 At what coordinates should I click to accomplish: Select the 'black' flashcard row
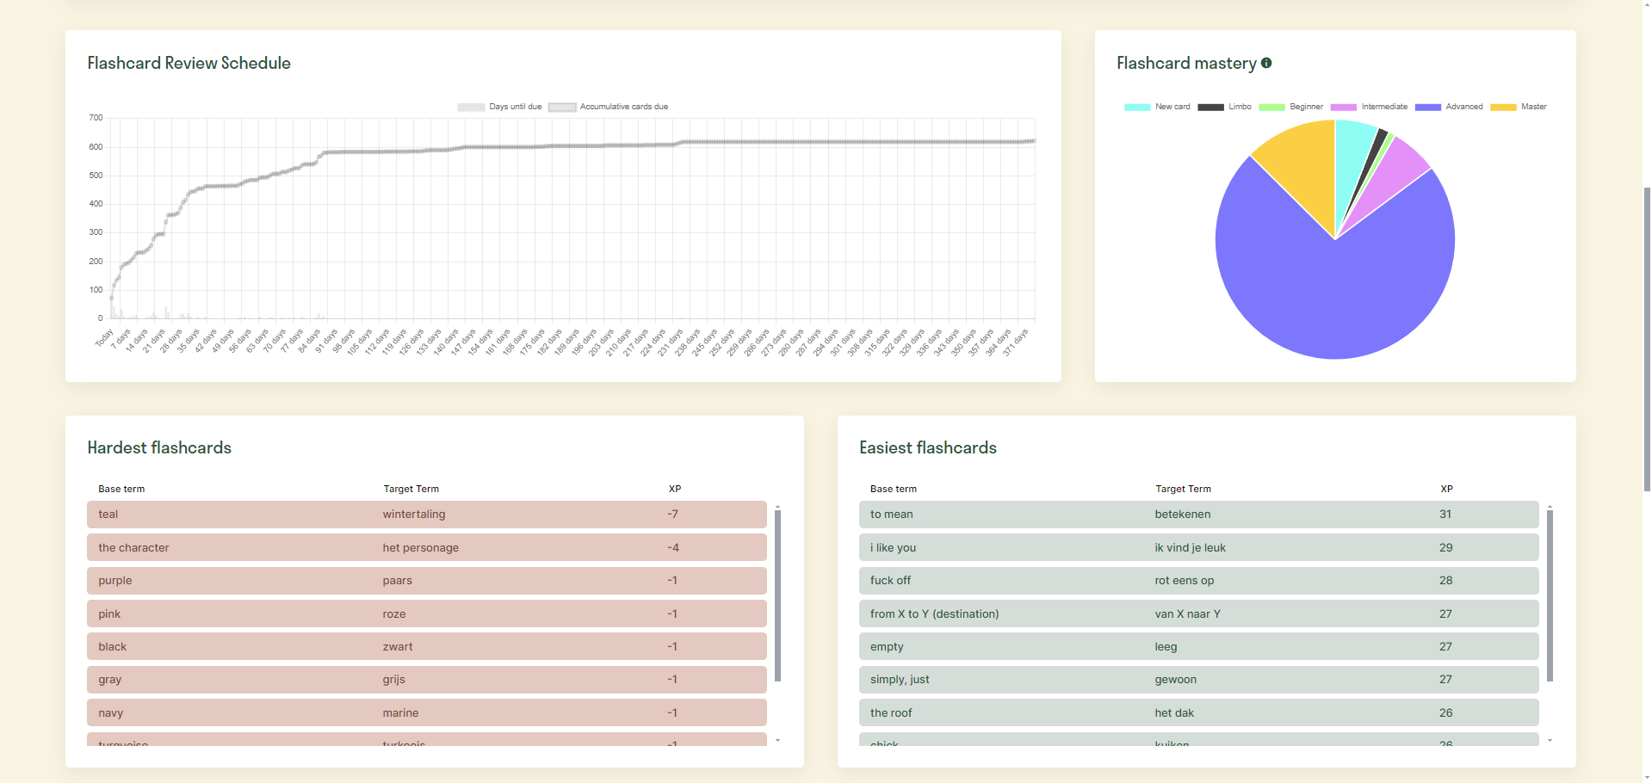tap(427, 646)
